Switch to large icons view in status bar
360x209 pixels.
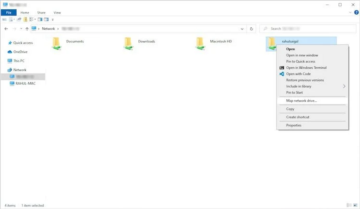pos(355,205)
